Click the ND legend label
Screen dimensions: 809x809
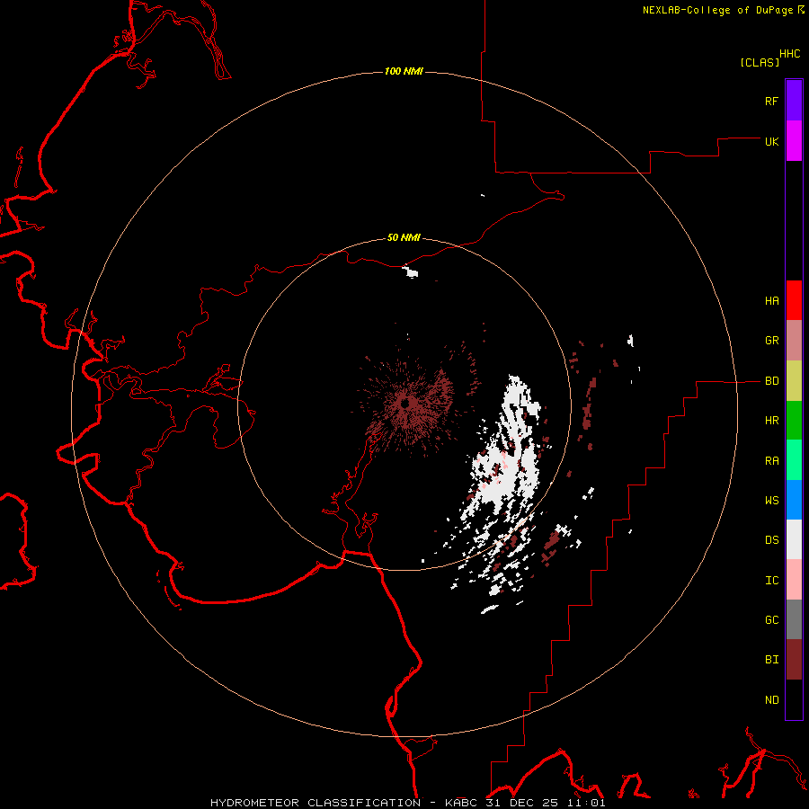tap(771, 700)
